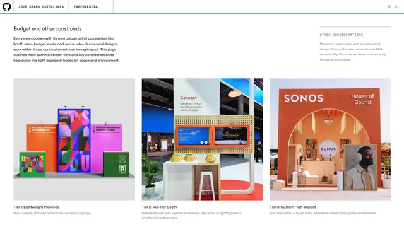Click the Budget and other constraints heading

tap(47, 29)
